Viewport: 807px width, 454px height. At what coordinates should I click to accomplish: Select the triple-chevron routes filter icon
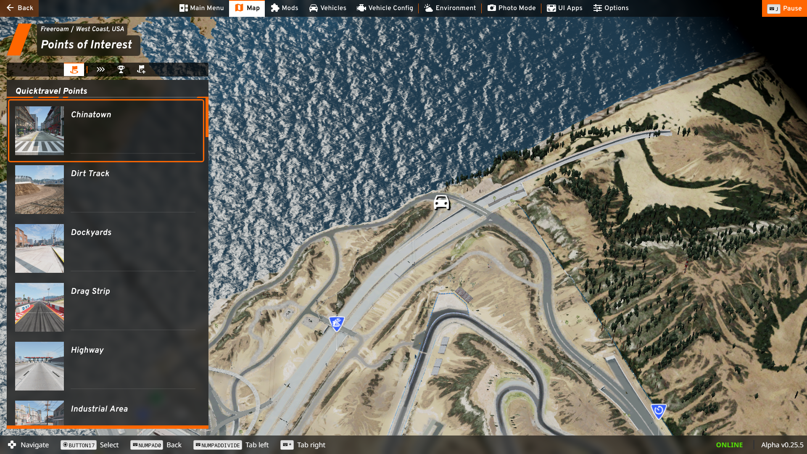(x=100, y=69)
